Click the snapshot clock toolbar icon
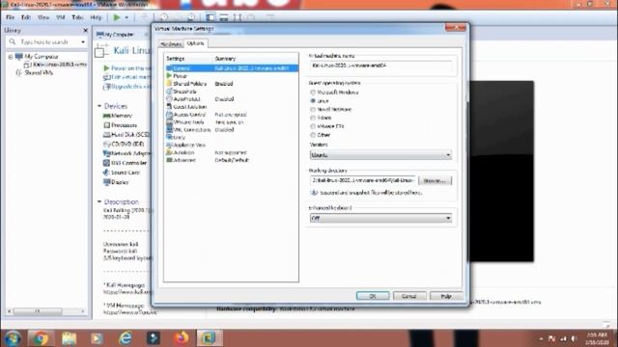The image size is (618, 347). click(x=164, y=17)
